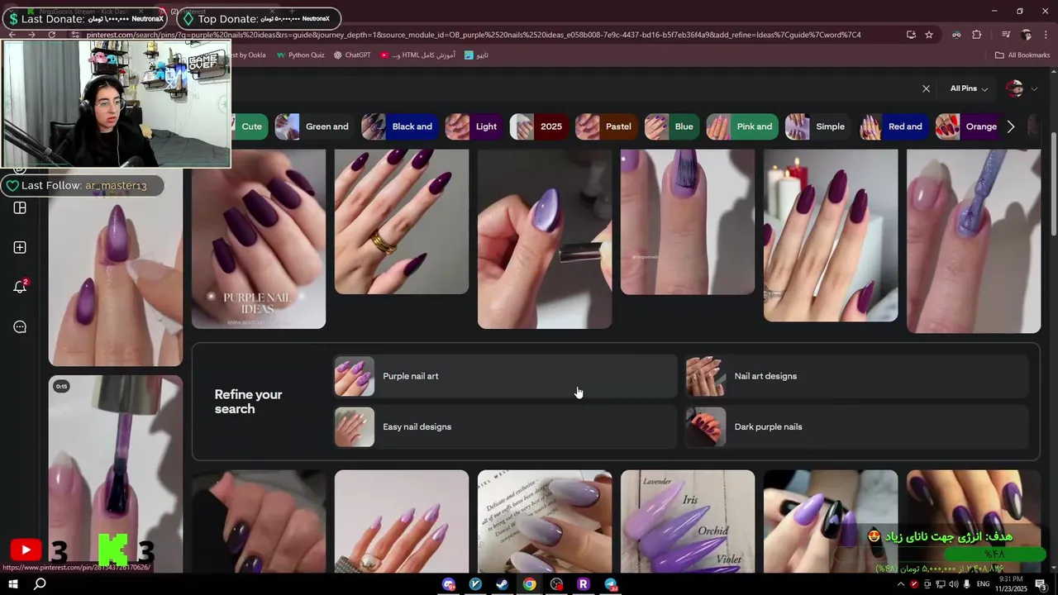Open the OBS recording app in taskbar
Image resolution: width=1058 pixels, height=595 pixels.
click(556, 584)
